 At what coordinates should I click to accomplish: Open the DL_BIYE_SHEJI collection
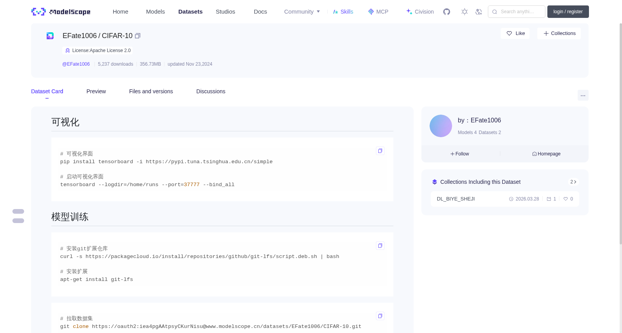click(x=456, y=199)
